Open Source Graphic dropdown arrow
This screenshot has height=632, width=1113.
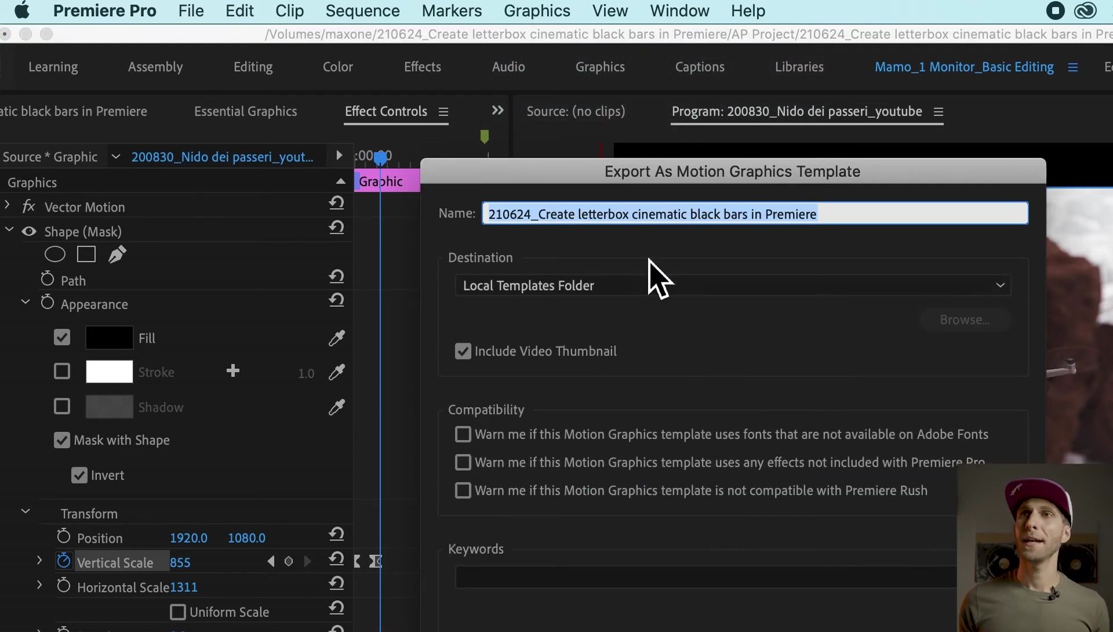point(116,157)
